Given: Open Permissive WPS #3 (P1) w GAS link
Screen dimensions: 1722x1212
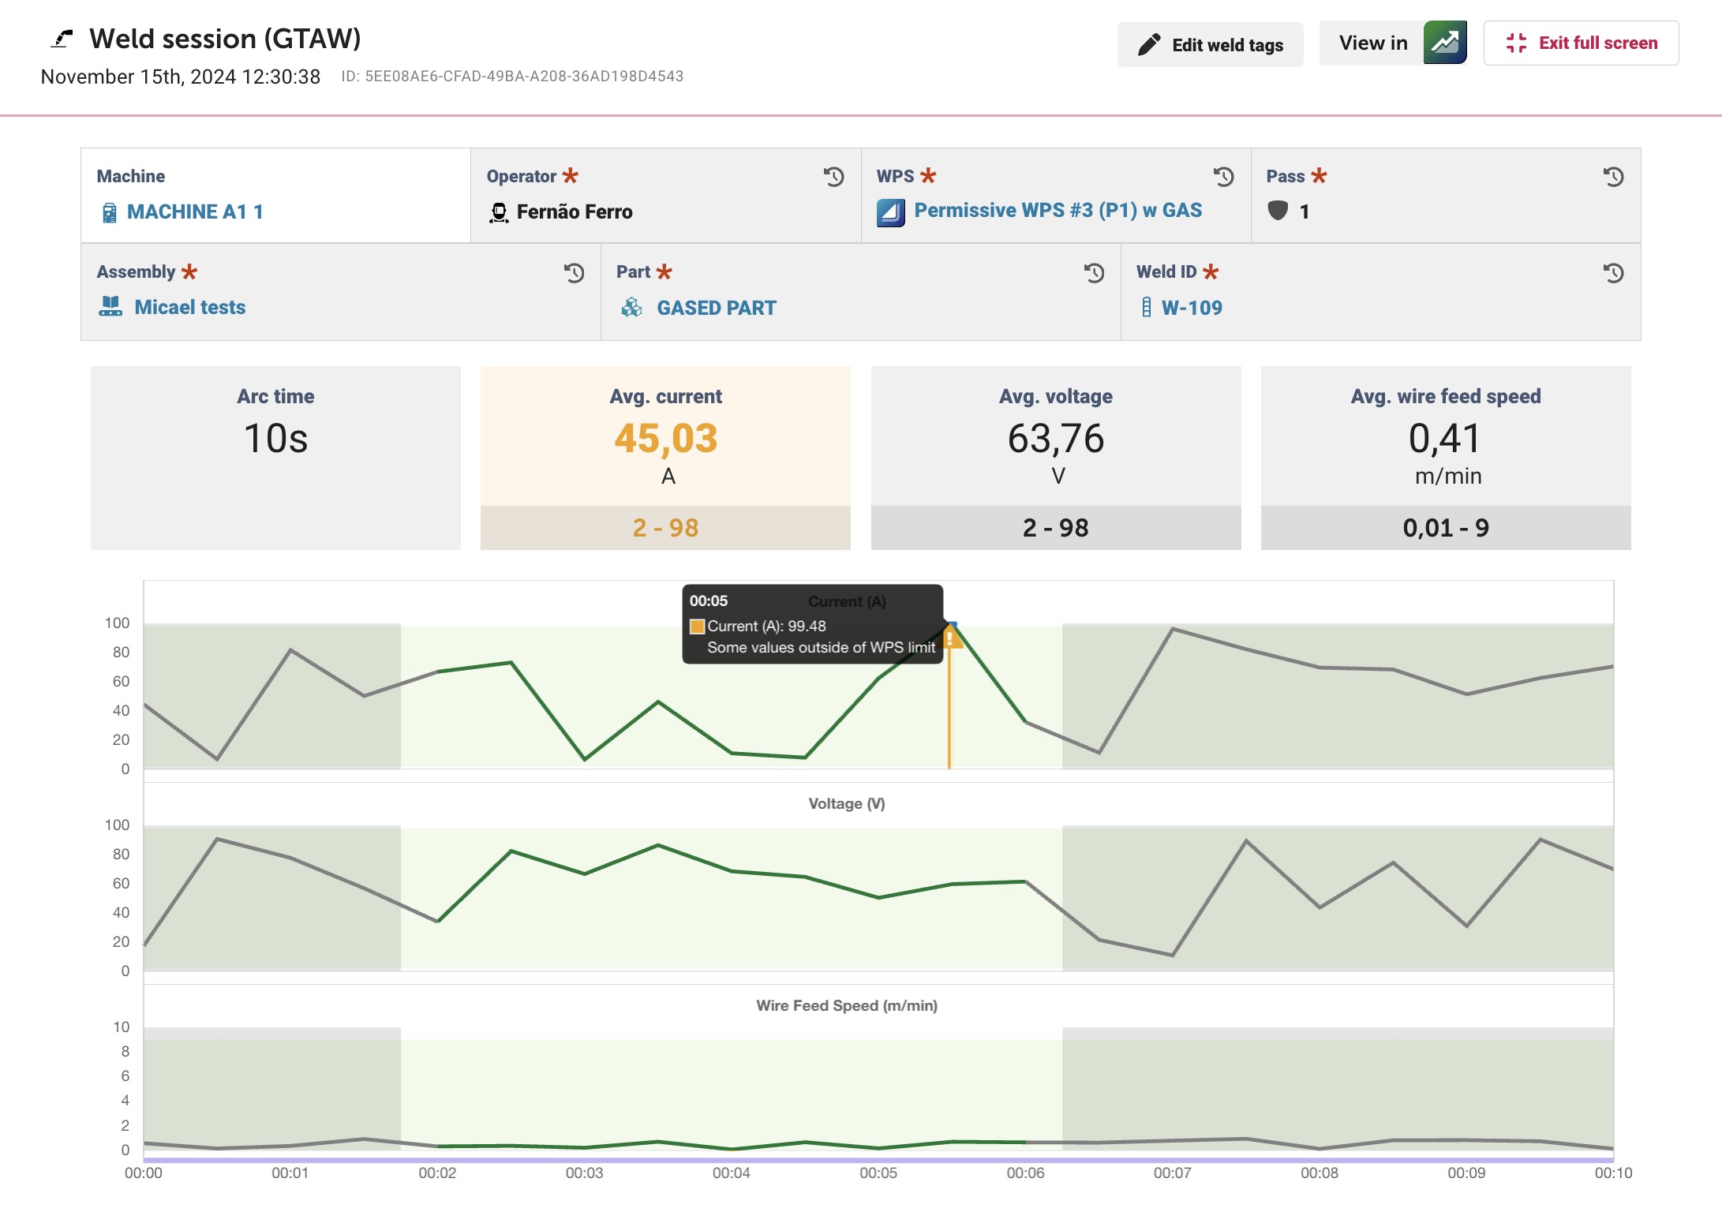Looking at the screenshot, I should [1058, 210].
